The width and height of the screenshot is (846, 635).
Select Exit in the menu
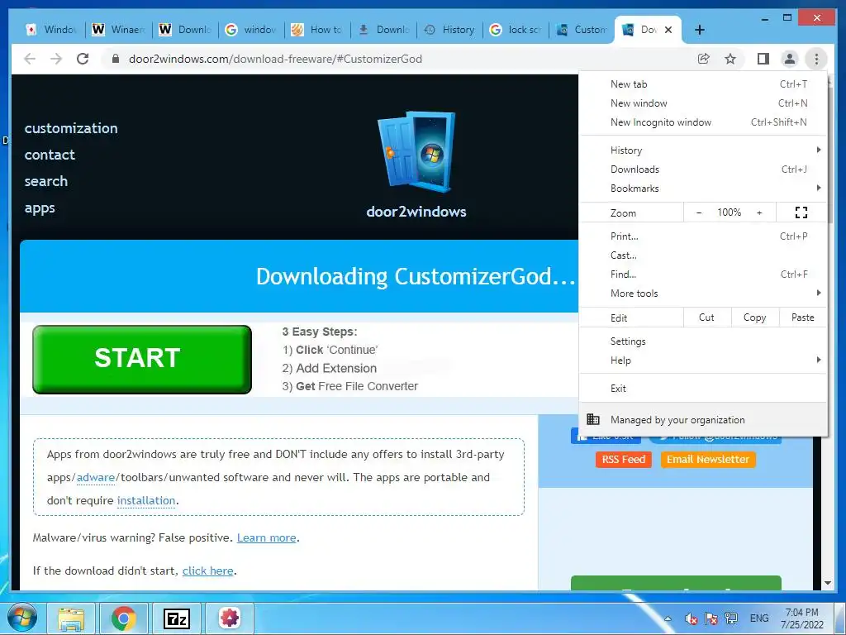coord(702,389)
